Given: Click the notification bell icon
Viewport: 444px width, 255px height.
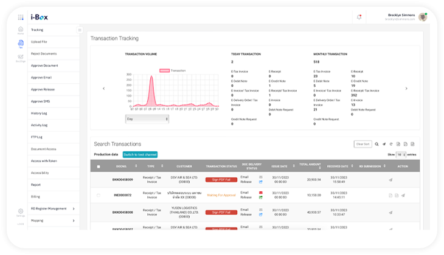Looking at the screenshot, I should [x=359, y=17].
